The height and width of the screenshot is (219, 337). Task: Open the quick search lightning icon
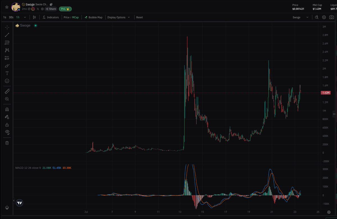(x=316, y=17)
